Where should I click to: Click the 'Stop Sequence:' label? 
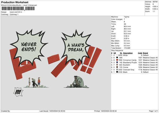117,50
